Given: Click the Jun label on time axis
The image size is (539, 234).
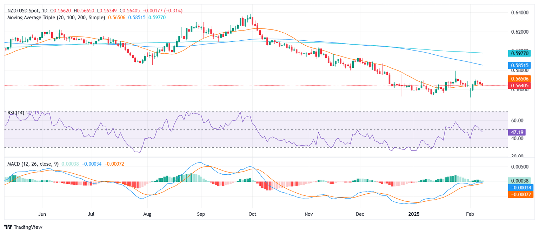Looking at the screenshot, I should 42,213.
